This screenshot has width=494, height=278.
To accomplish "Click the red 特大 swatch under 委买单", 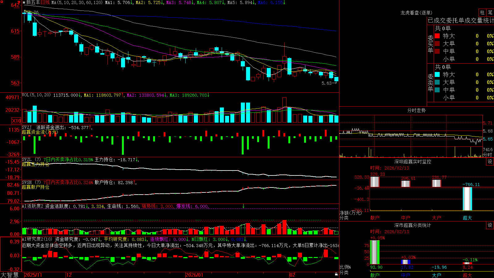I will pyautogui.click(x=437, y=36).
